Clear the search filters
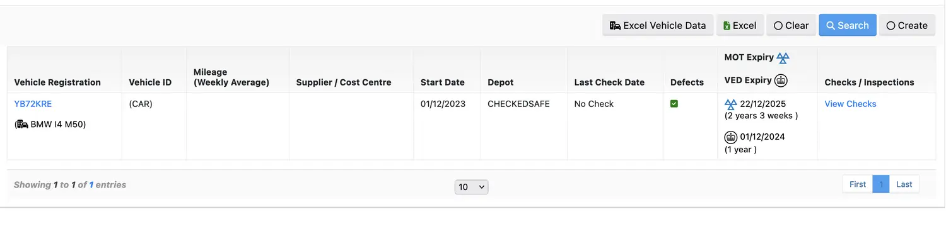946x229 pixels. point(791,25)
